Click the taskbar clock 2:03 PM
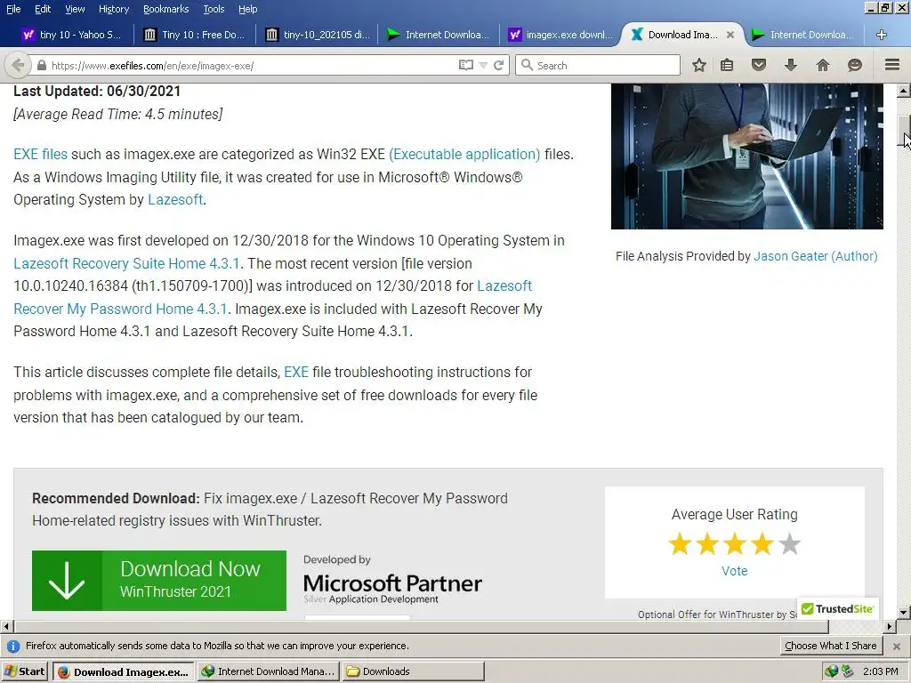Screen dimensions: 911x683 880,671
